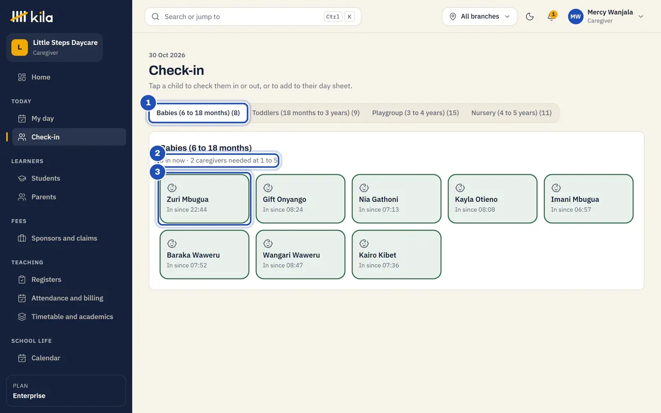Open the Enterprise plan card
The height and width of the screenshot is (413, 661).
pos(66,391)
